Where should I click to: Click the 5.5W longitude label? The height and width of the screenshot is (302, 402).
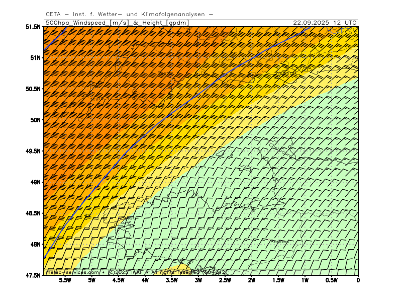pyautogui.click(x=65, y=280)
